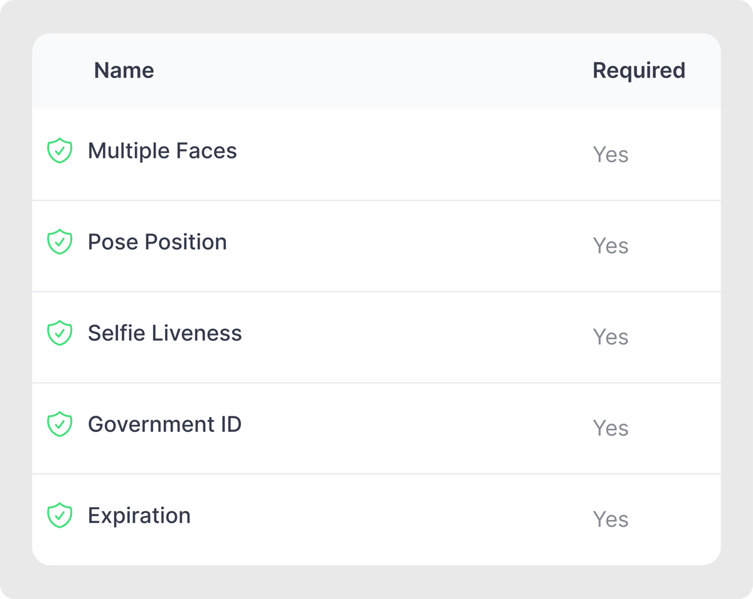Viewport: 753px width, 599px height.
Task: Click the shield icon beside Selfie Liveness
Action: (x=60, y=333)
